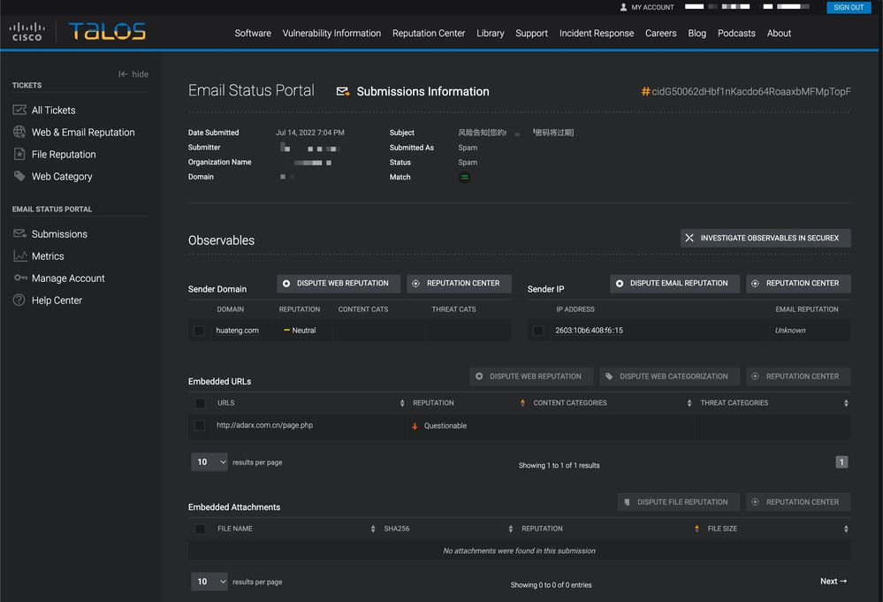Open the Incident Response menu item

(596, 34)
